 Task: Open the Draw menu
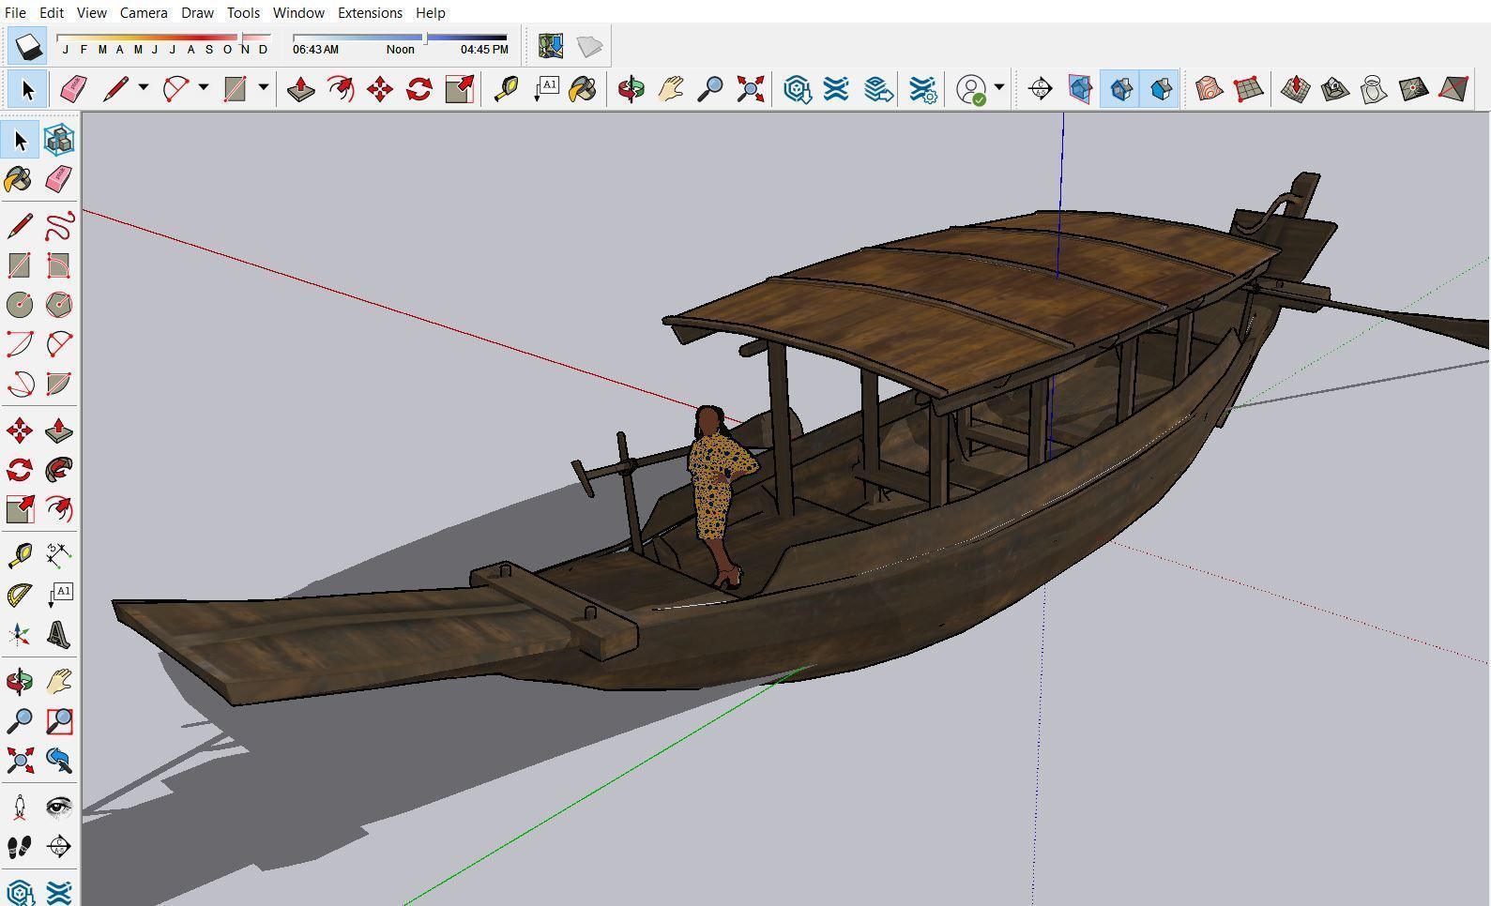(197, 12)
